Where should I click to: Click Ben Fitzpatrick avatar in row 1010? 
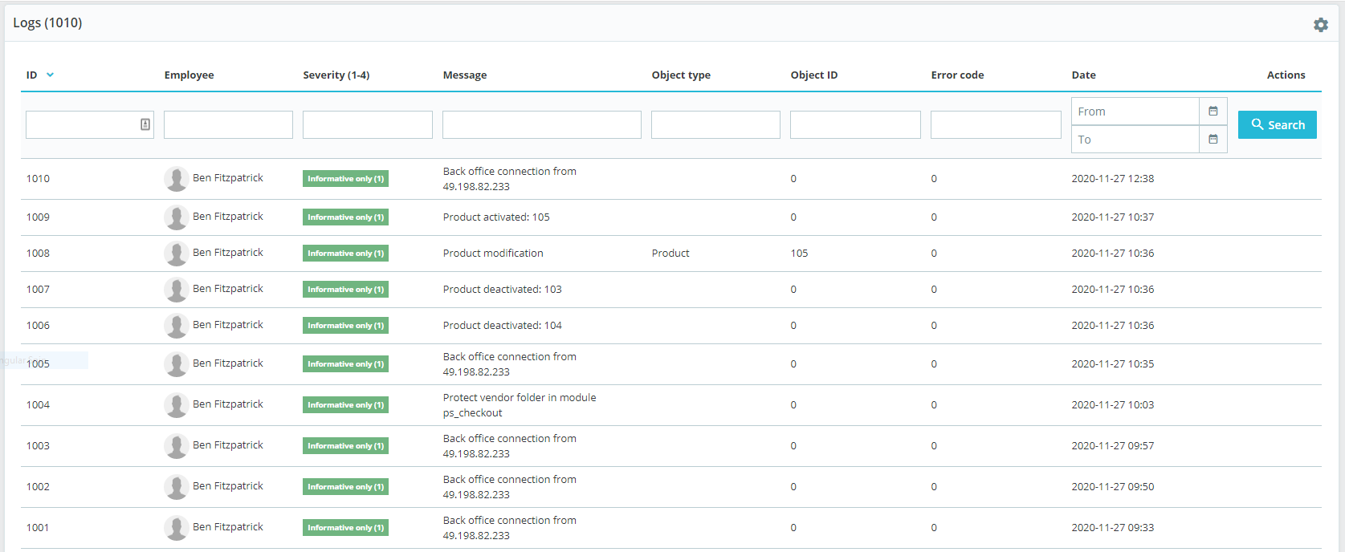177,179
